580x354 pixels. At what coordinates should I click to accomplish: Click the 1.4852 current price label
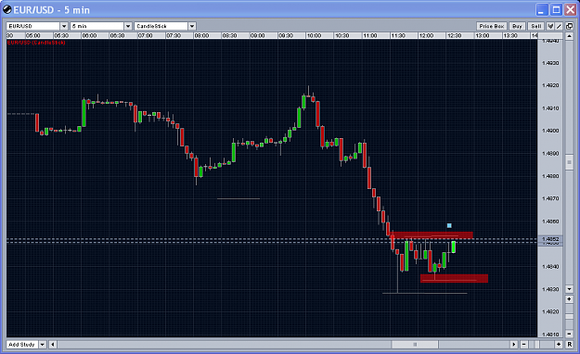[550, 239]
